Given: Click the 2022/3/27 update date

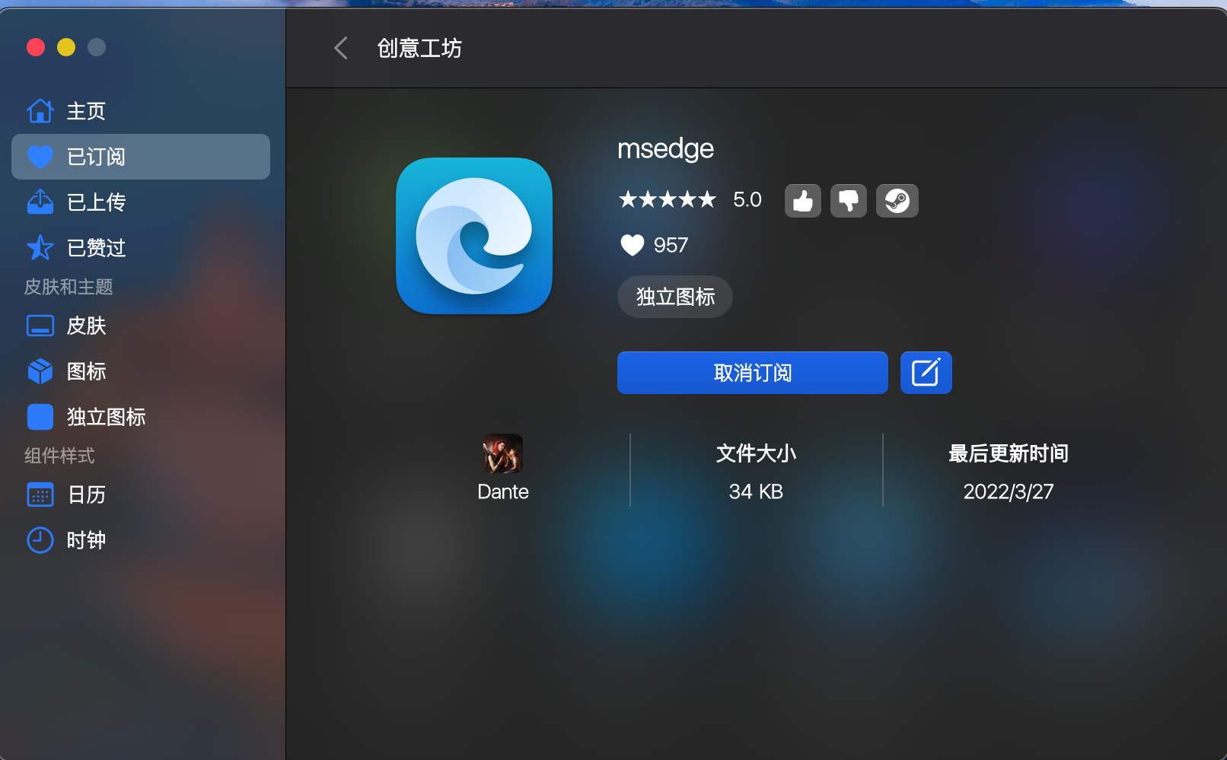Looking at the screenshot, I should click(x=1009, y=491).
